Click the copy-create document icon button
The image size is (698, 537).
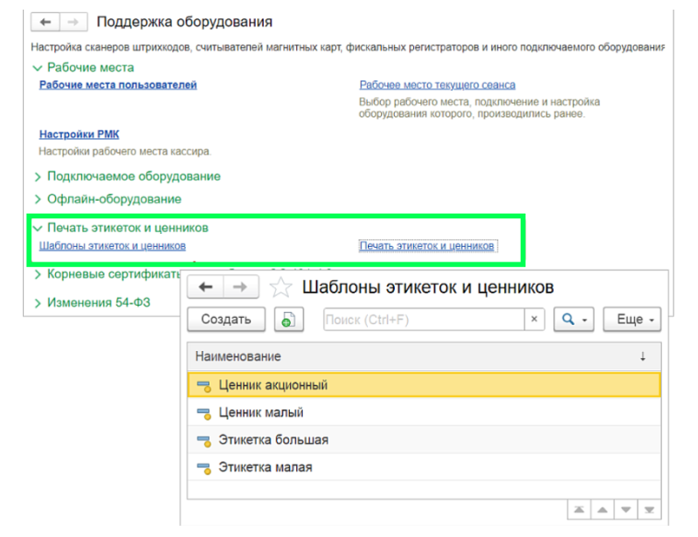point(289,320)
